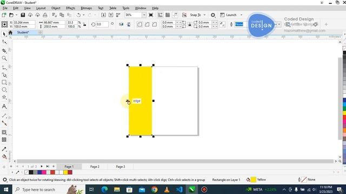Click the Student* document tab

pyautogui.click(x=23, y=32)
